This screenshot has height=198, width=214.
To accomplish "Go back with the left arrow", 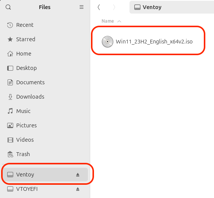I will [x=99, y=7].
